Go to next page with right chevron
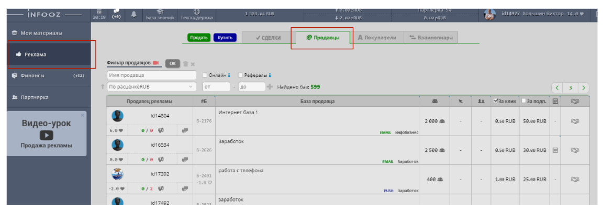Screen dimensions: 603x211 [x=584, y=87]
